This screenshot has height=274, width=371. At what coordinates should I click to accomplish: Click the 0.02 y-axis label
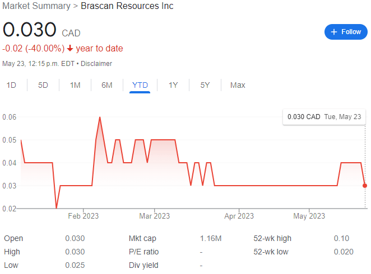[9, 209]
